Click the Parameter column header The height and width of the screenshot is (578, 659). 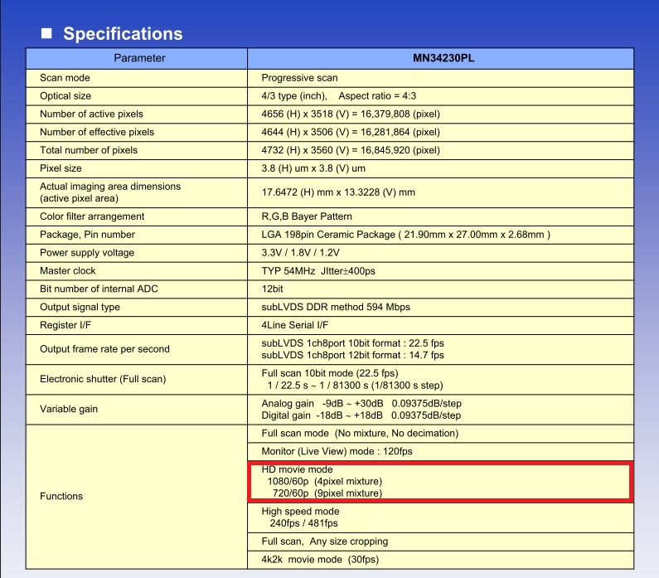[139, 58]
